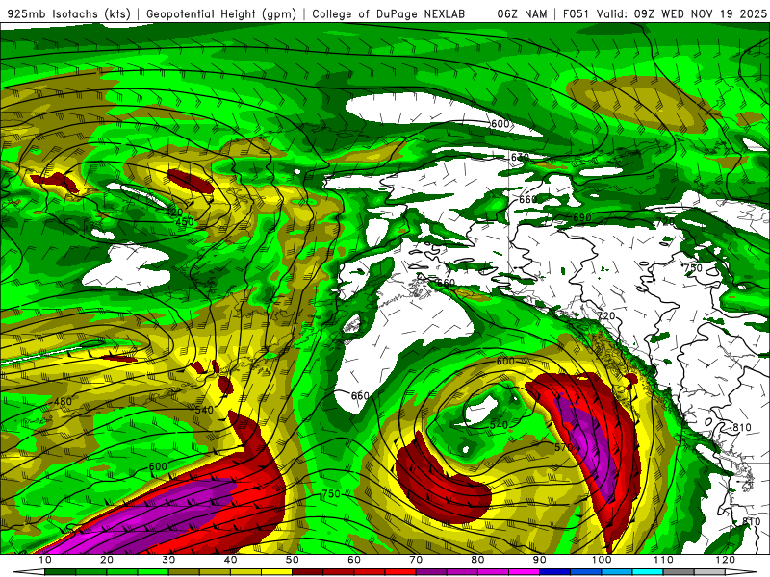
Task: Click the '90' label on the color scale
Action: [540, 560]
